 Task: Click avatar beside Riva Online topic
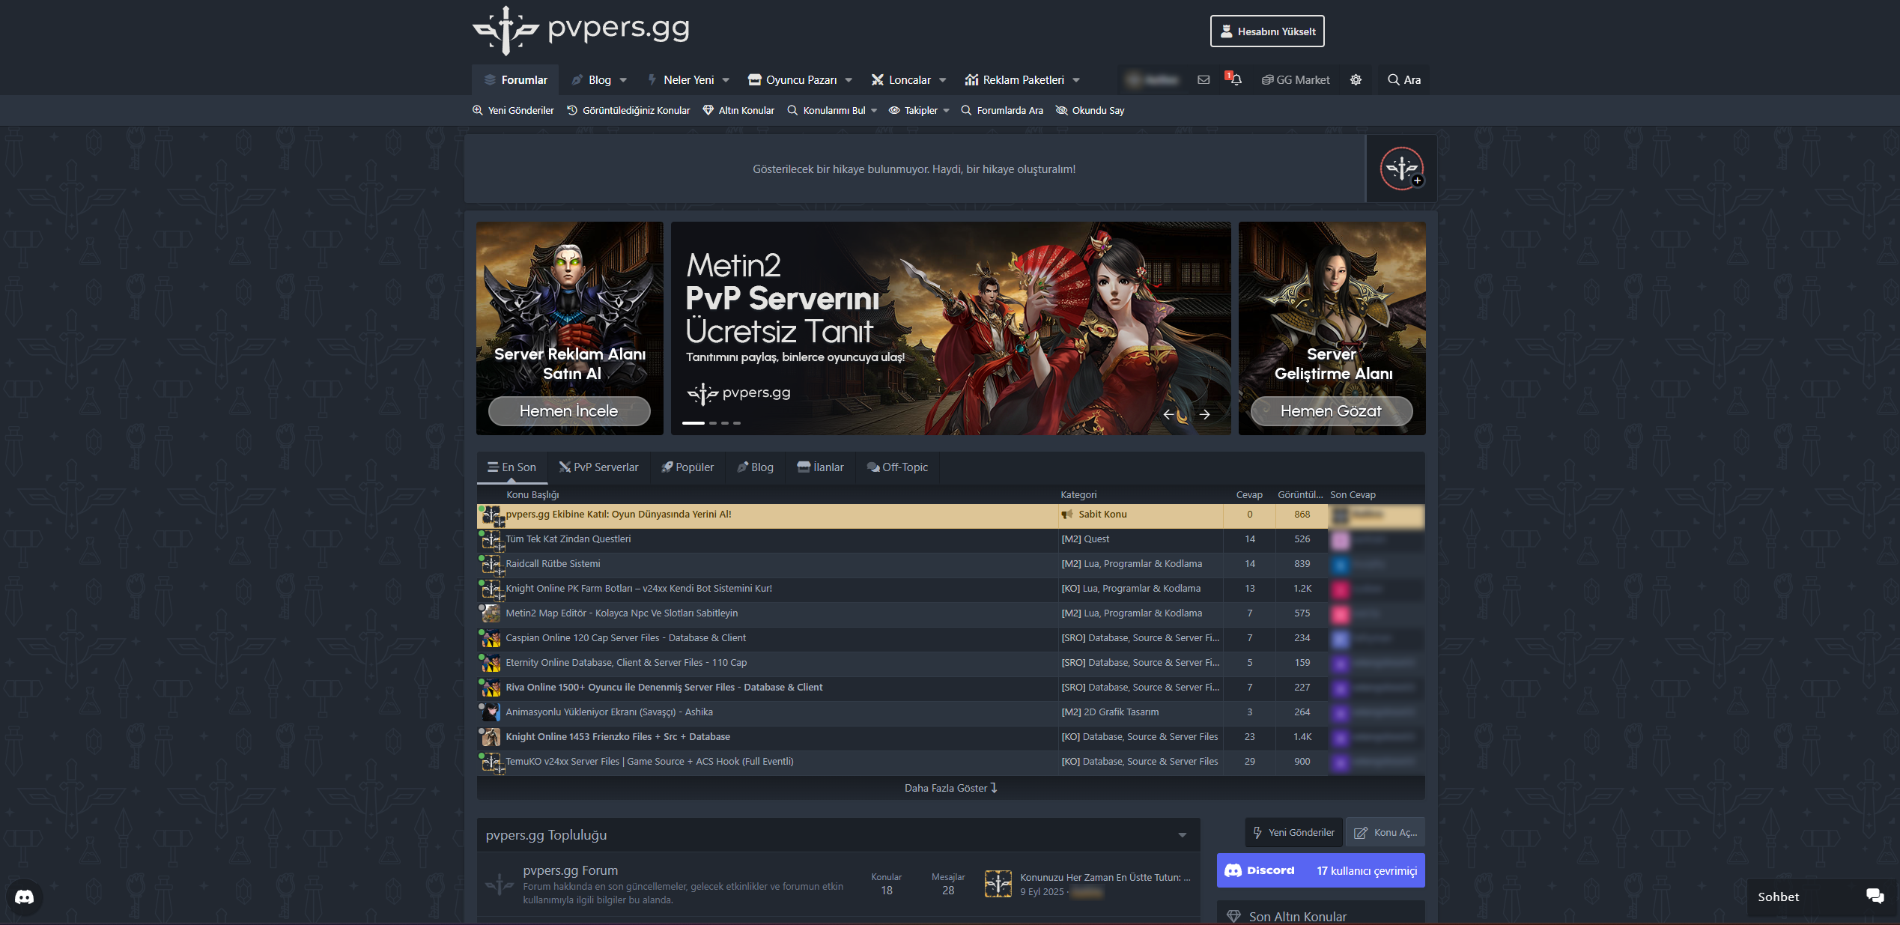pyautogui.click(x=491, y=688)
